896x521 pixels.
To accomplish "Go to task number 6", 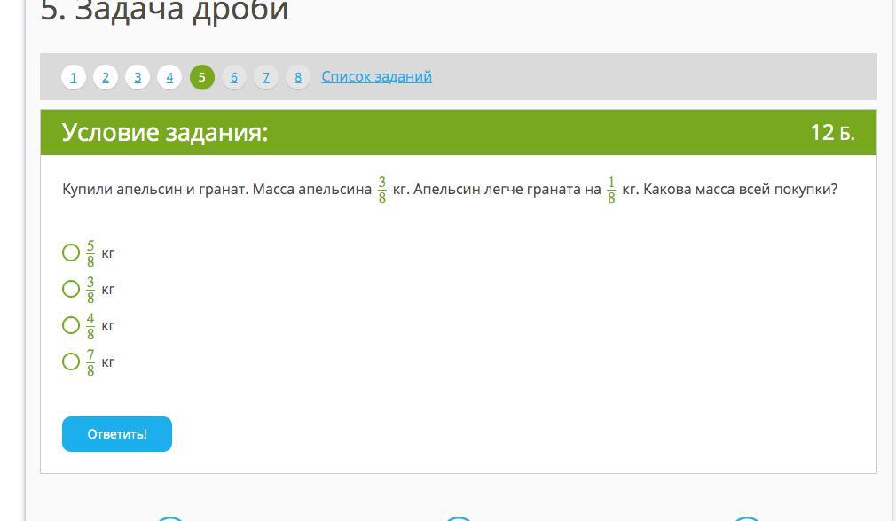I will [x=233, y=78].
